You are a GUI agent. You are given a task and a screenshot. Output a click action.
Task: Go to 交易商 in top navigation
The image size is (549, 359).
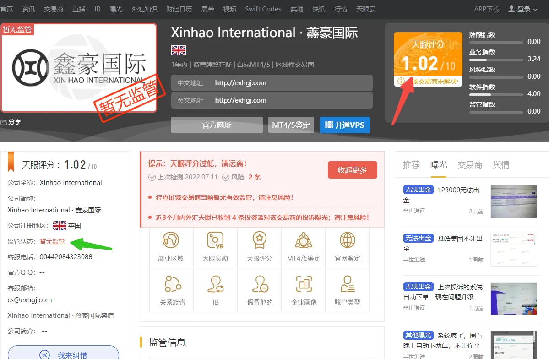(54, 9)
